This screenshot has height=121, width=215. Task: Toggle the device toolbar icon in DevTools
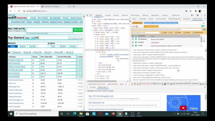point(91,15)
